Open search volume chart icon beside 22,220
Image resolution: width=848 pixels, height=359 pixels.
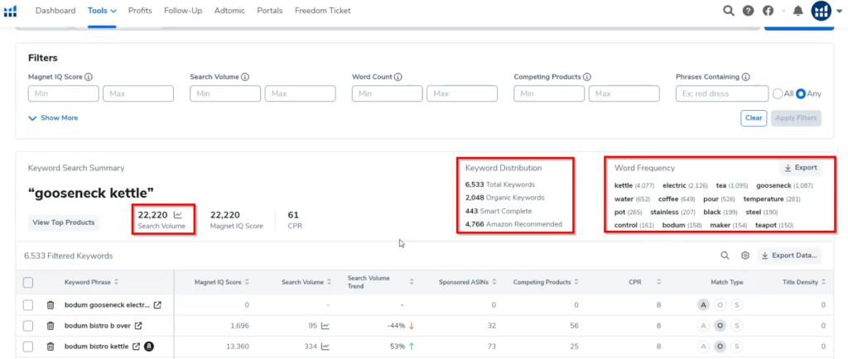point(177,215)
